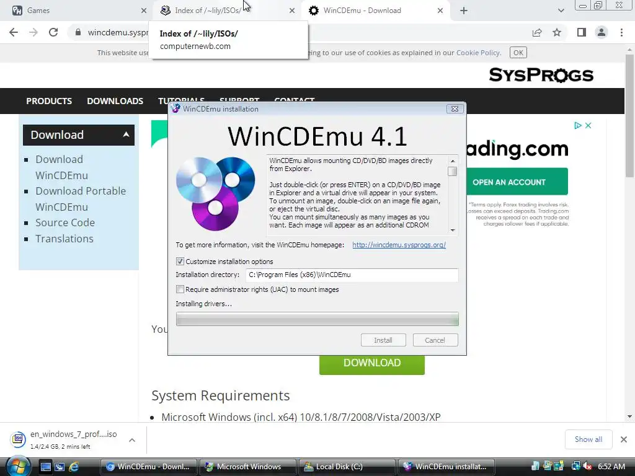This screenshot has width=635, height=476.
Task: Bookmark this page with the star icon
Action: click(557, 32)
